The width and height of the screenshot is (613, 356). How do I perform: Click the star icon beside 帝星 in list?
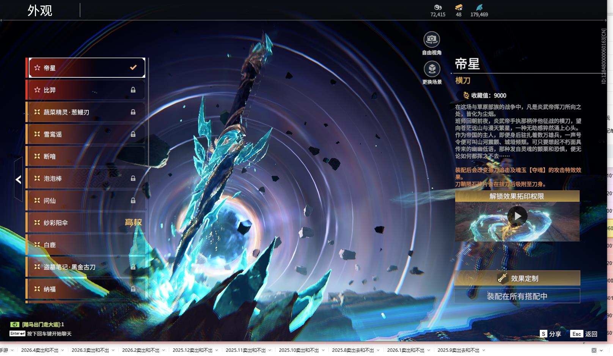tap(37, 68)
